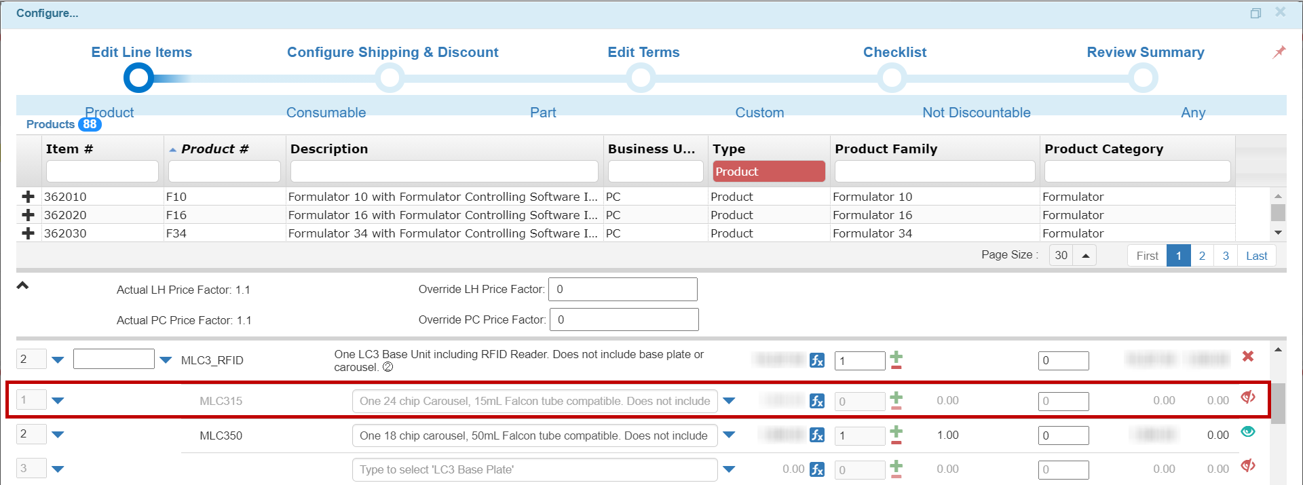Jump to Last page of products
Screen dimensions: 1303x485
coord(1256,256)
